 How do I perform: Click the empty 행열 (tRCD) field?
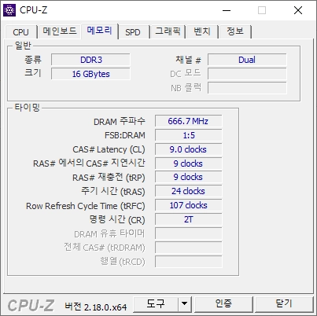point(188,262)
